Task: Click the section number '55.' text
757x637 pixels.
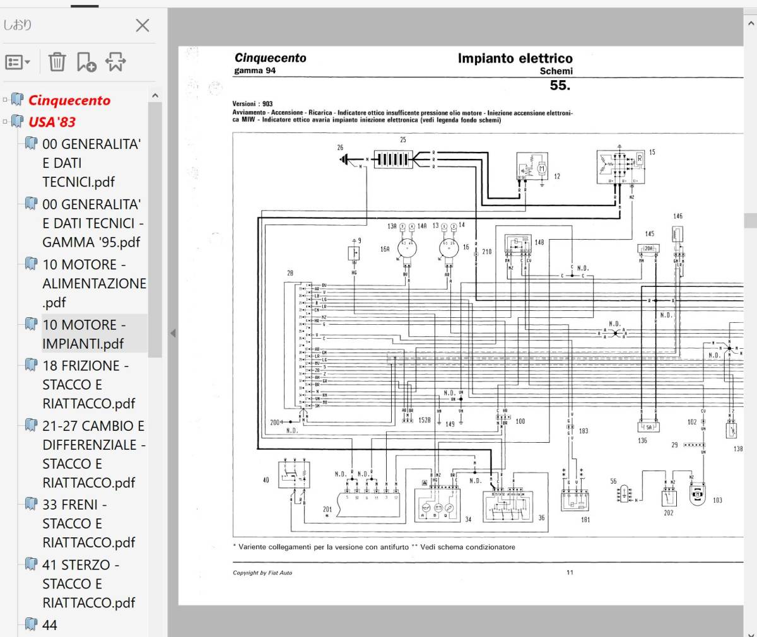Action: (560, 86)
